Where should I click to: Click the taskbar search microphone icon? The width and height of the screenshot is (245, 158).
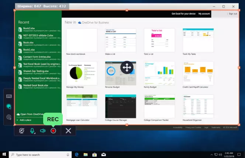point(68,155)
